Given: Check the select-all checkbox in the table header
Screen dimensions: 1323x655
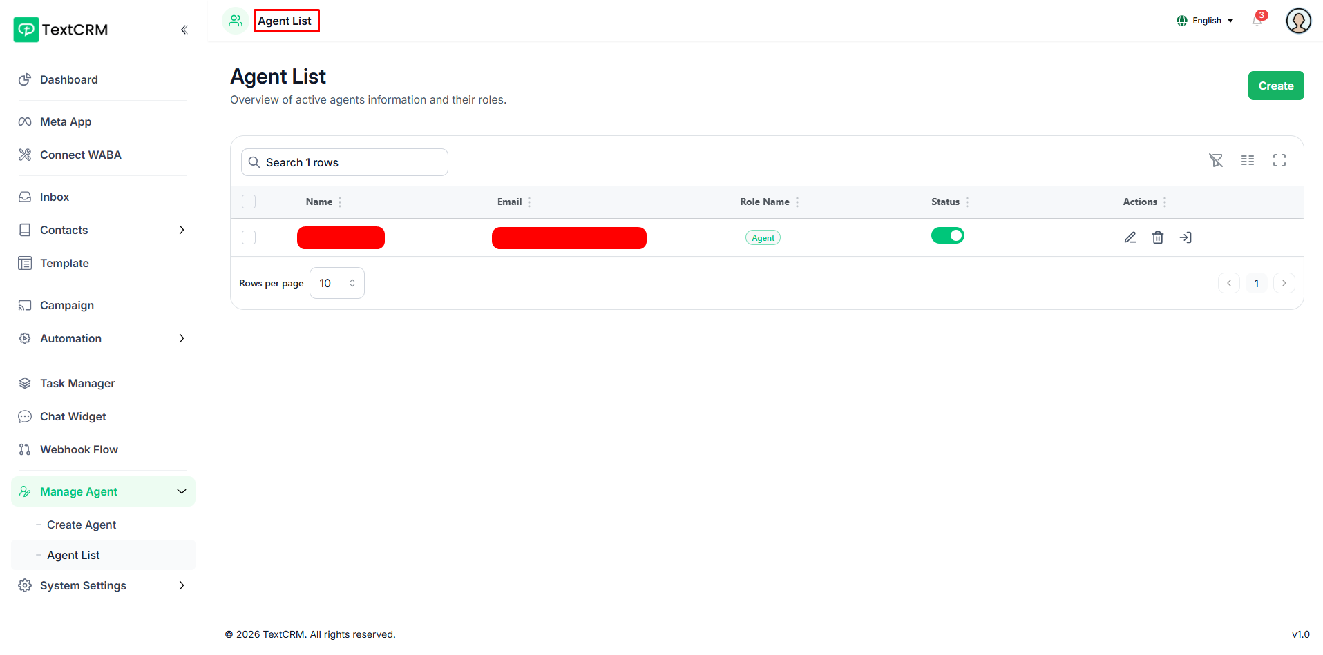Looking at the screenshot, I should 249,202.
